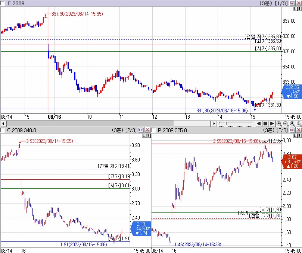302x253 pixels.
Task: Step the chart backward with the left triangle
Action: 259,124
